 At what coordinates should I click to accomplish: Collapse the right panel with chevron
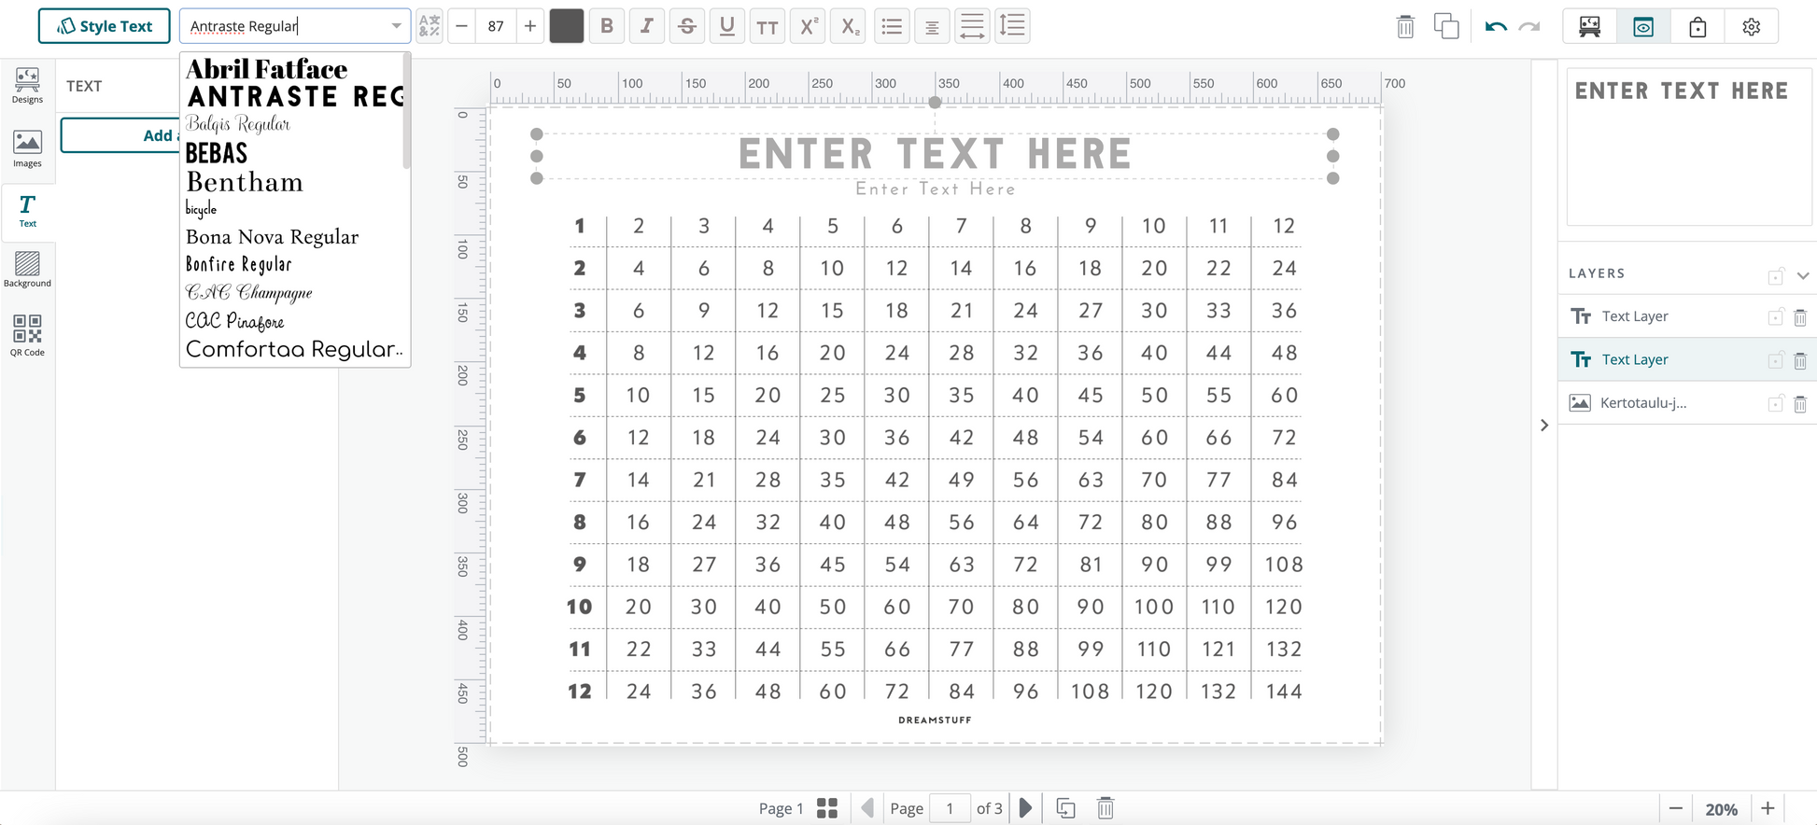[x=1544, y=426]
